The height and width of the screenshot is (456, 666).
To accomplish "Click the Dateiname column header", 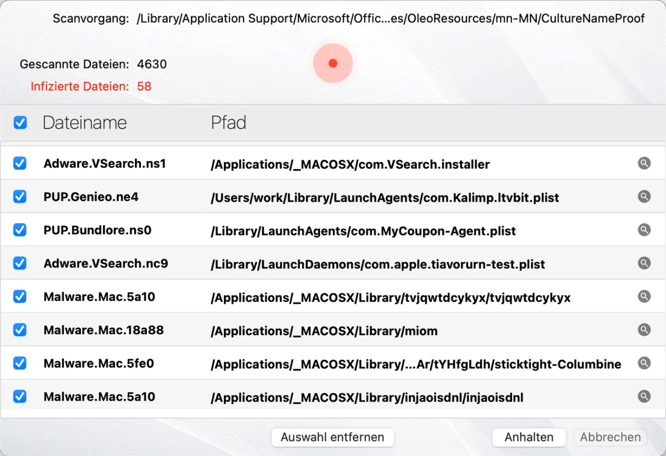I will (85, 123).
